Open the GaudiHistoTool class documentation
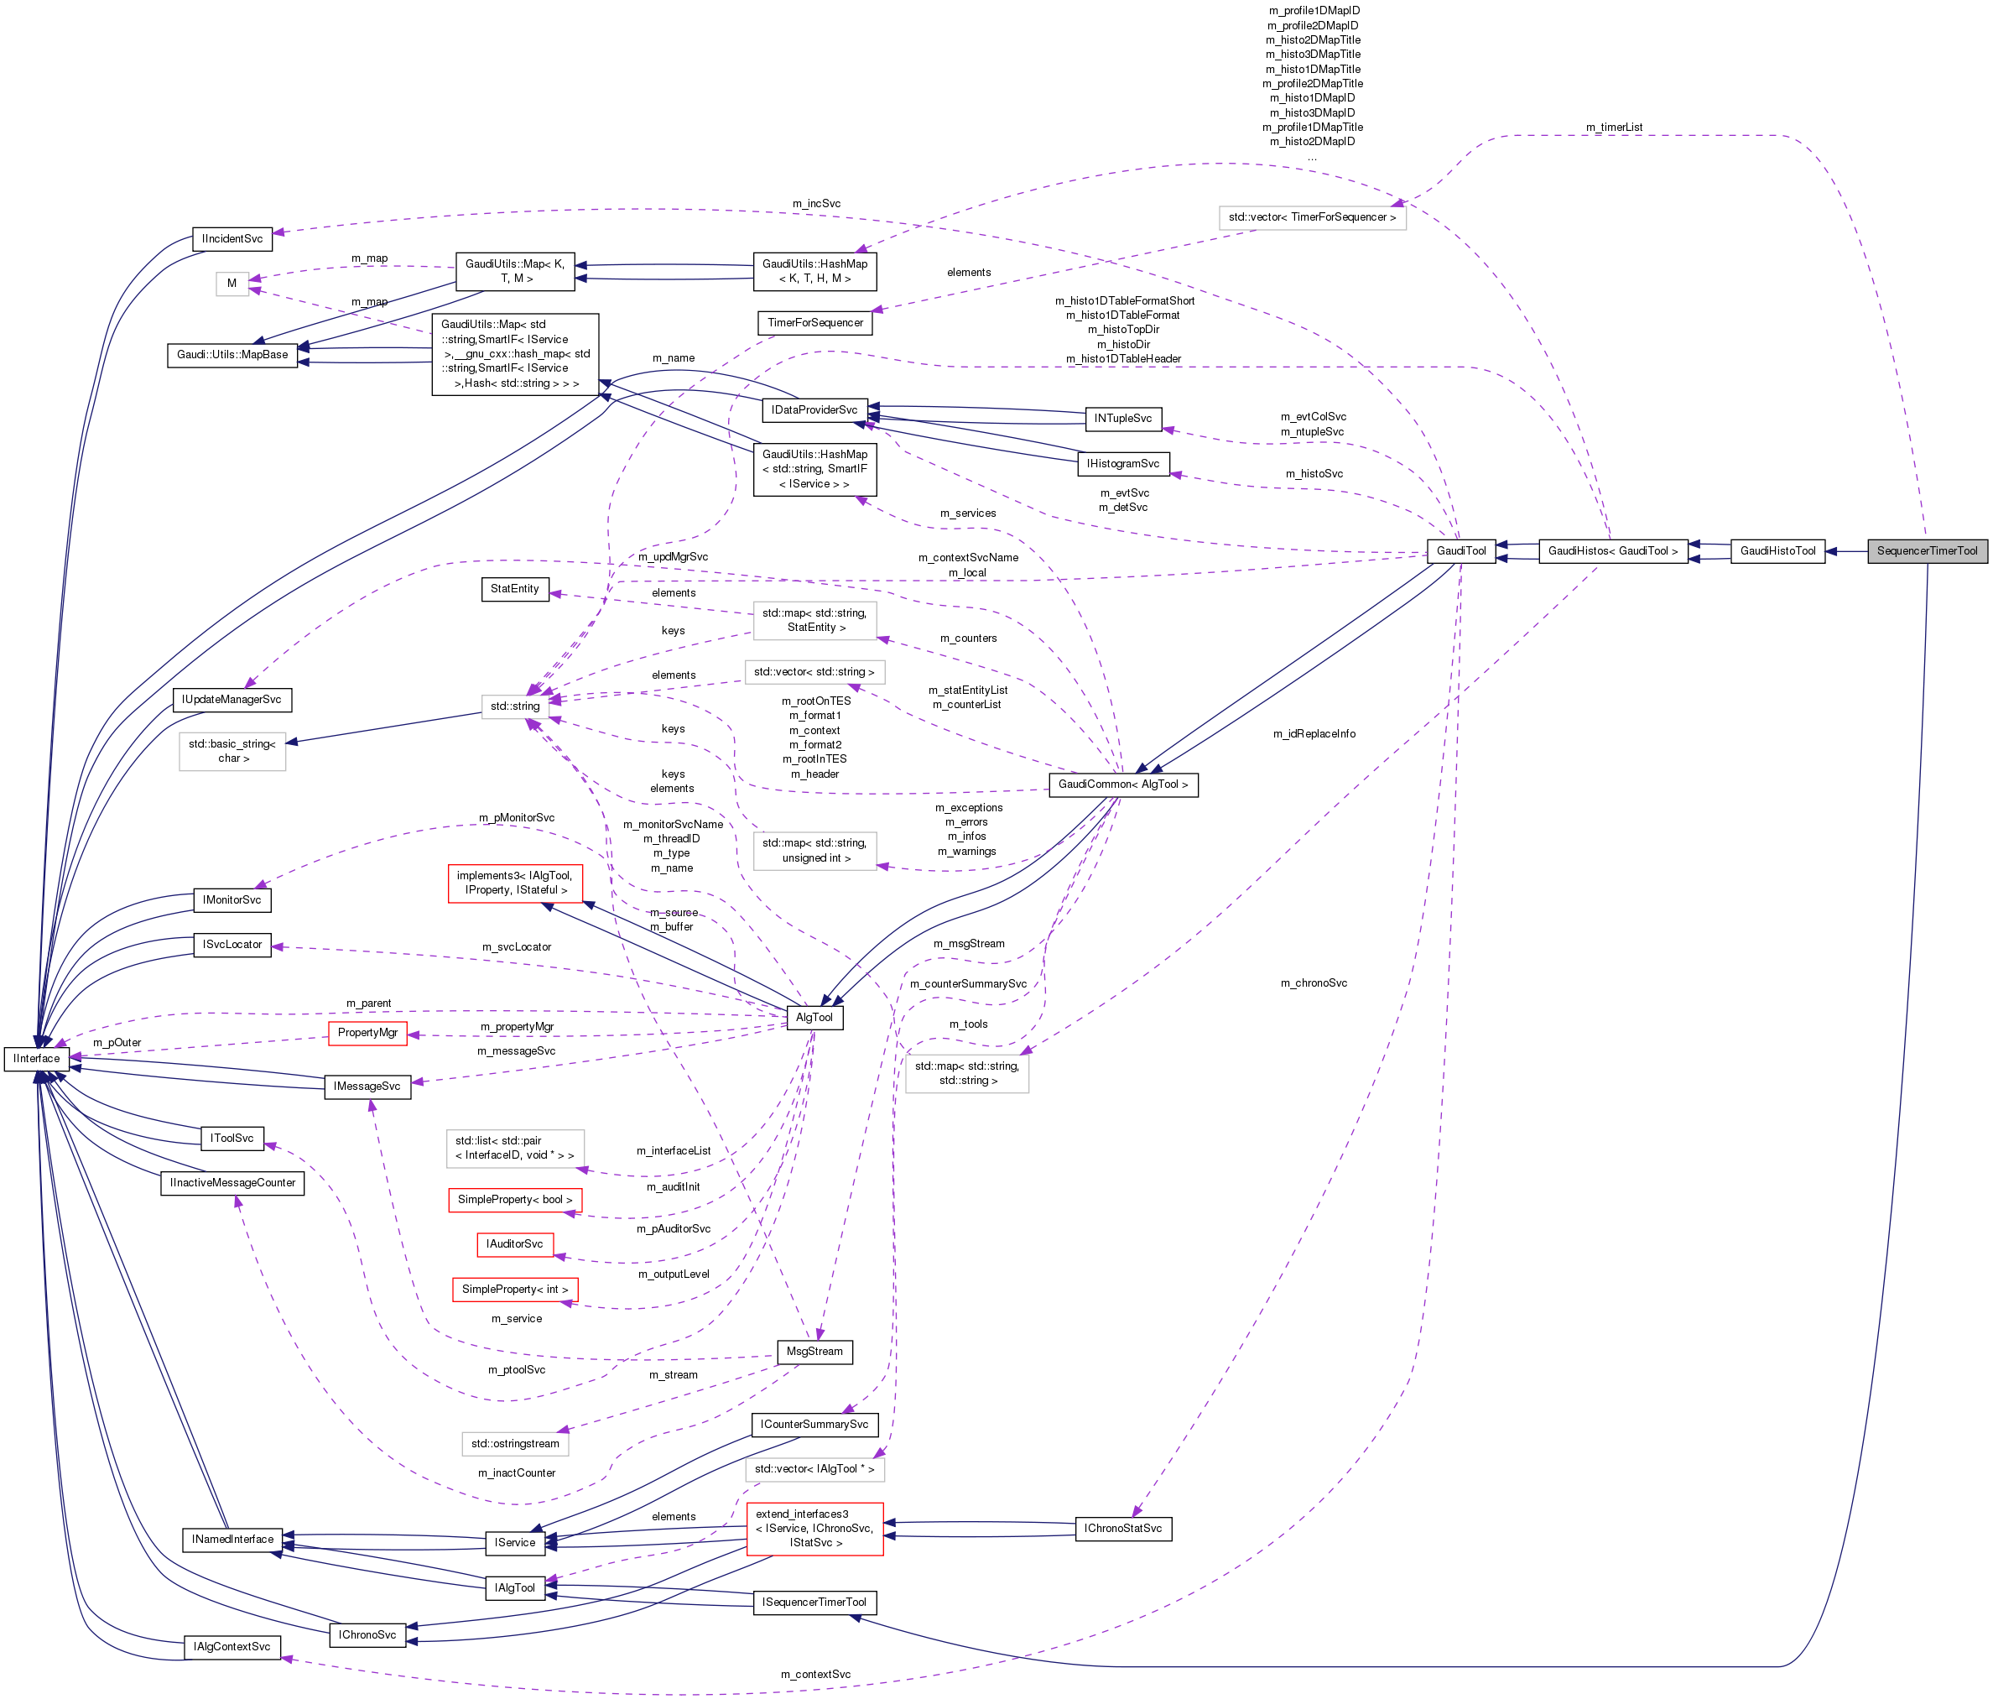 click(1777, 551)
